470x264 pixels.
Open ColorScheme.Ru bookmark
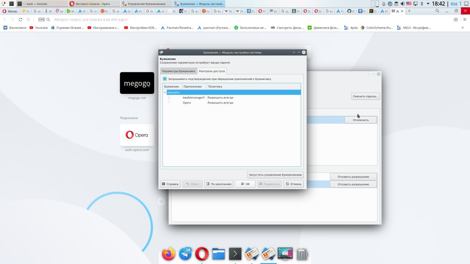coord(377,27)
